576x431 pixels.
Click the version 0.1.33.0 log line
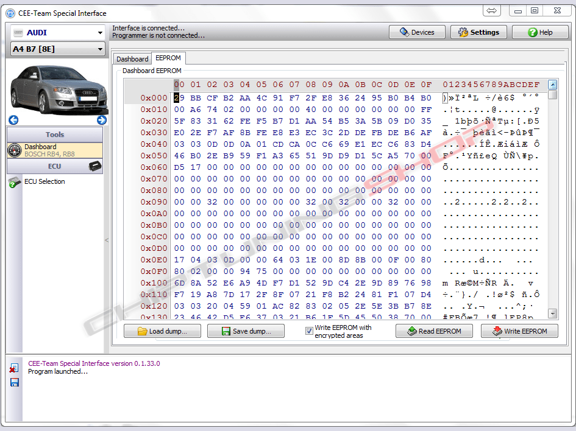[94, 363]
